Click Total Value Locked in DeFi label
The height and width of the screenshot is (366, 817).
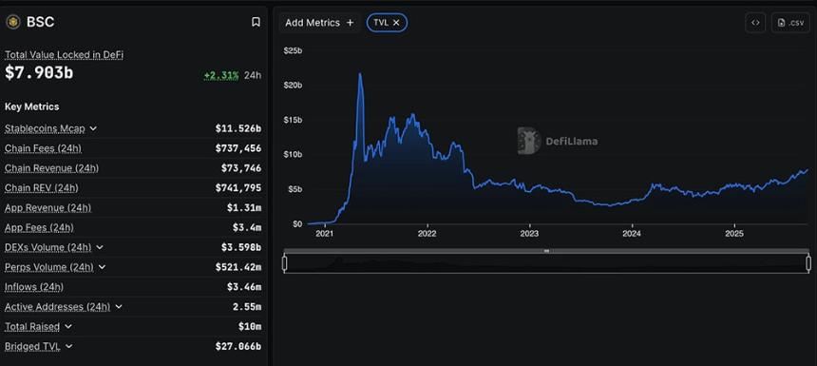[64, 54]
